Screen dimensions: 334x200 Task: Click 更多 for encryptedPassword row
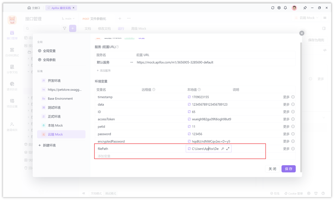(286, 141)
